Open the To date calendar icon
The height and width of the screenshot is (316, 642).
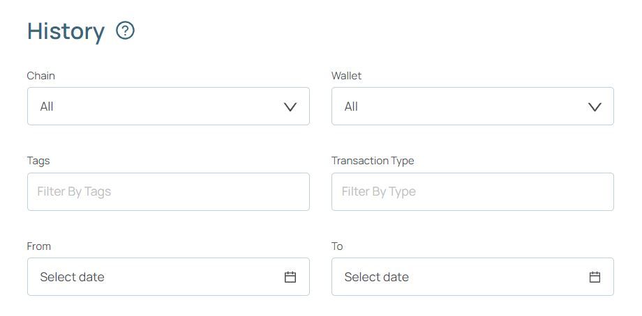[x=595, y=277]
